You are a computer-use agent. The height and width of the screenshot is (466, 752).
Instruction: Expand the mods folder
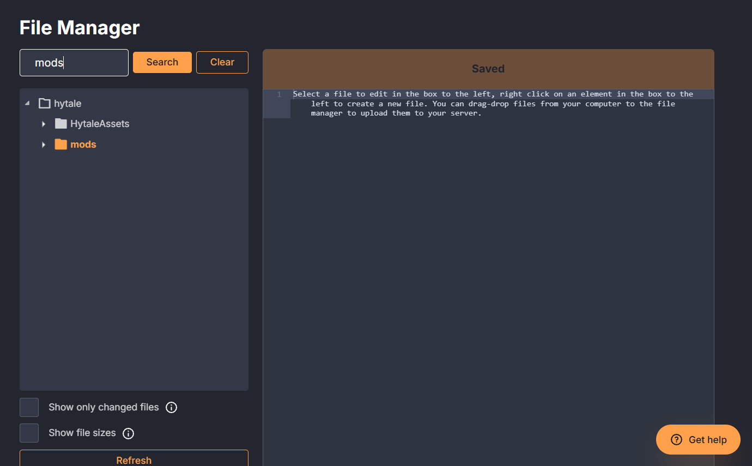coord(44,144)
